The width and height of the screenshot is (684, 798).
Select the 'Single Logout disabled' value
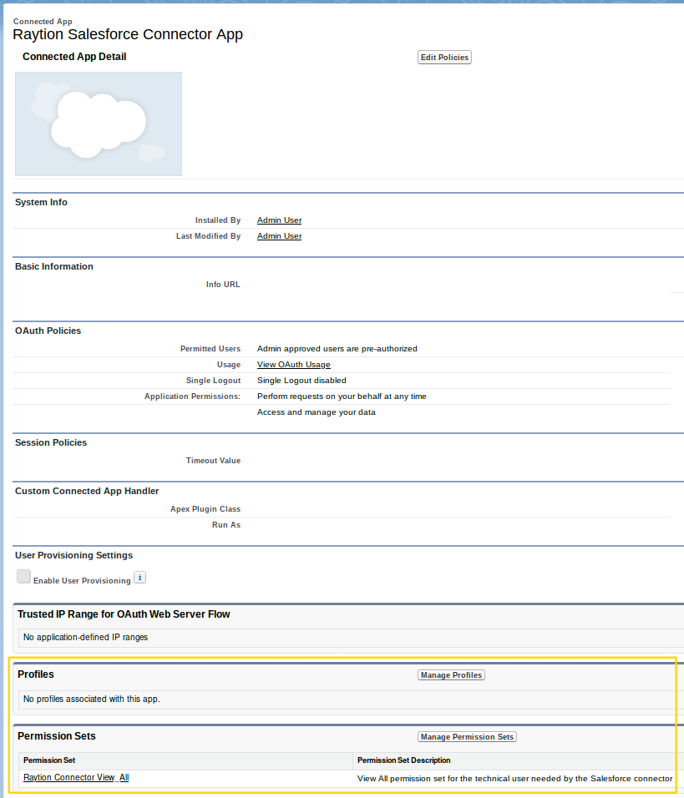point(301,380)
